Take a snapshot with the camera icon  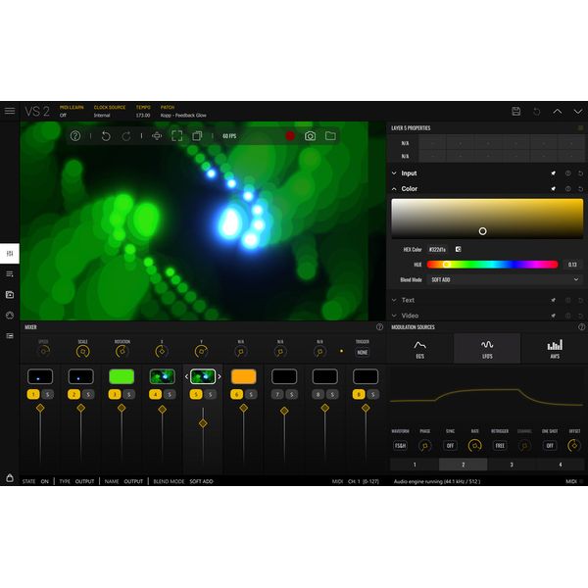(310, 136)
